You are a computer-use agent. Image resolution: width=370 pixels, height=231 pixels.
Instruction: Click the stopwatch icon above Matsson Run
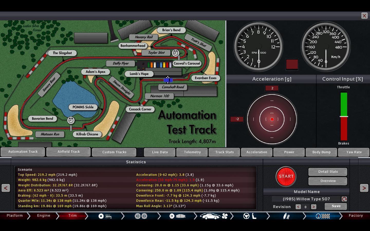[x=71, y=120]
